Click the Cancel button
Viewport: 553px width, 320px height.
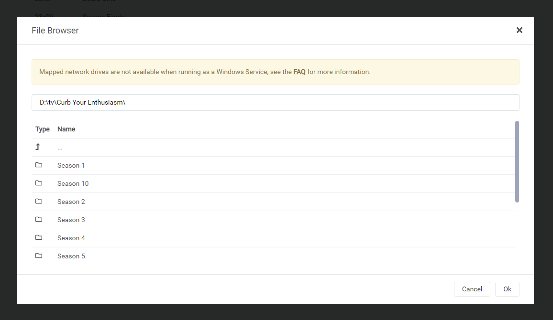pyautogui.click(x=472, y=289)
